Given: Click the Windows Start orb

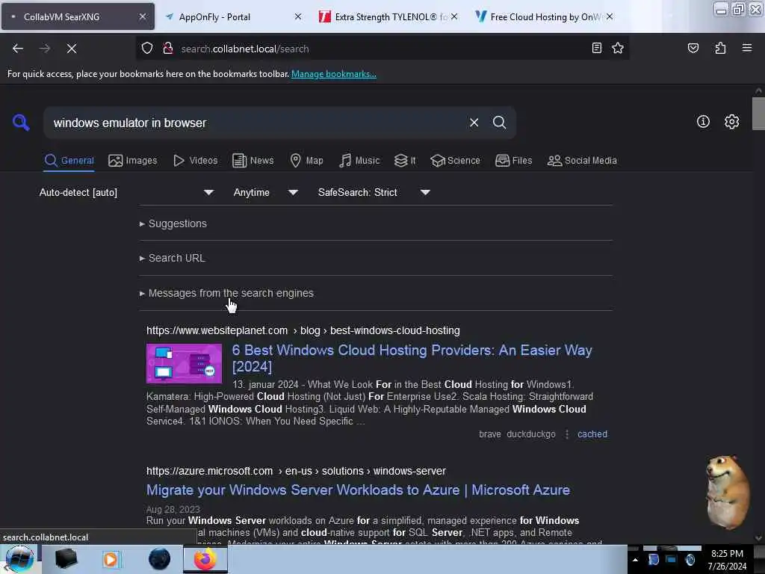Looking at the screenshot, I should (19, 559).
